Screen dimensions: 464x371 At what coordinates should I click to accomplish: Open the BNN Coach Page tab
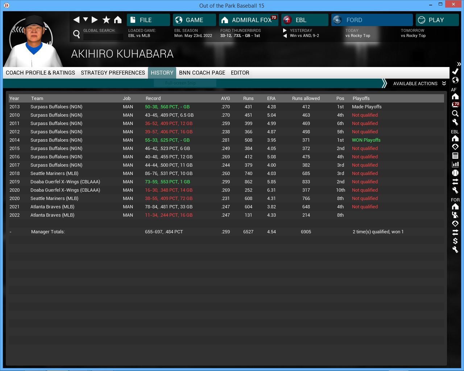click(x=202, y=73)
